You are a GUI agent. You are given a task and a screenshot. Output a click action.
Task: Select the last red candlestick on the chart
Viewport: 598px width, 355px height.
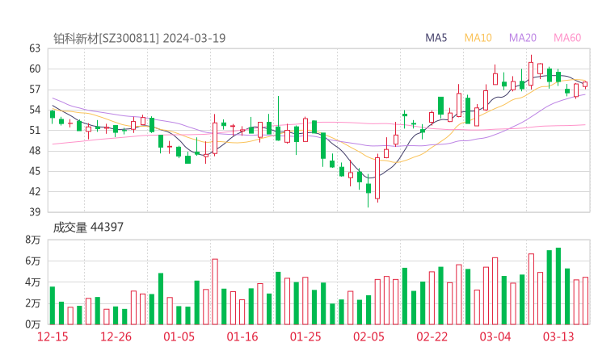pyautogui.click(x=585, y=85)
